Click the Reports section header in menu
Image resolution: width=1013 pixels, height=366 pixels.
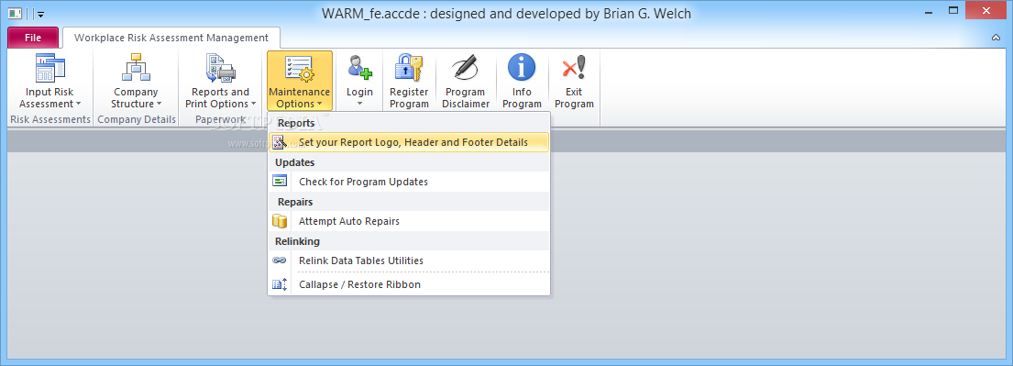tap(296, 123)
